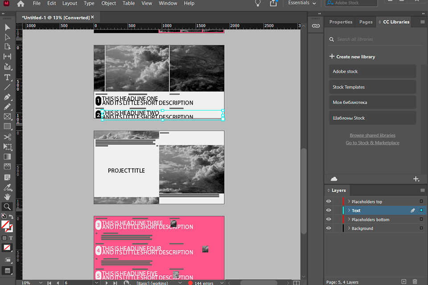428x285 pixels.
Task: Click the Share document icon
Action: 273,3
